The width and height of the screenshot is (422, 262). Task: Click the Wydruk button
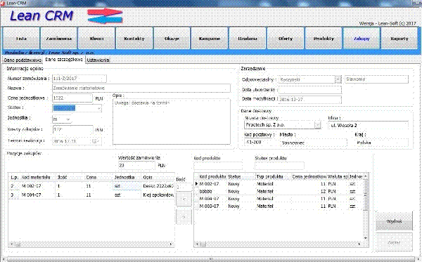pyautogui.click(x=394, y=221)
